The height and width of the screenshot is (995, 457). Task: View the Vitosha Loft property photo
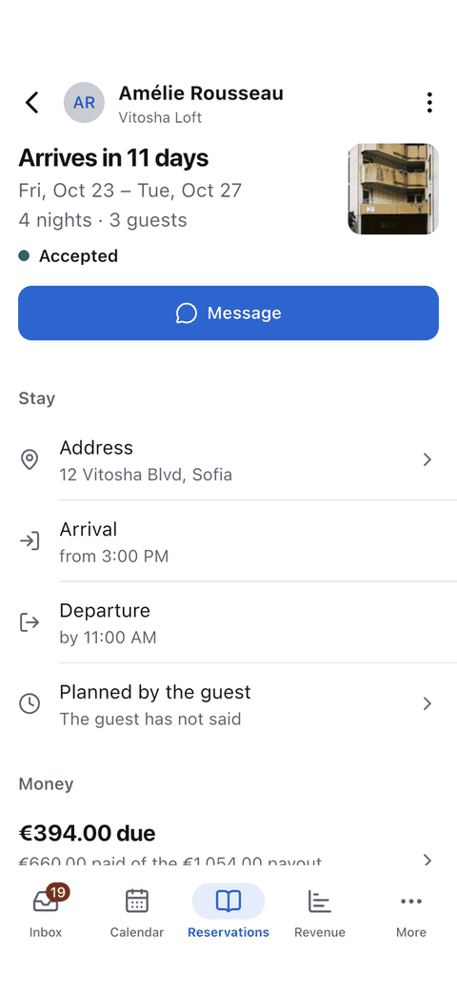tap(393, 189)
